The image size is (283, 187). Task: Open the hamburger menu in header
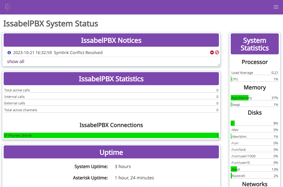(276, 7)
